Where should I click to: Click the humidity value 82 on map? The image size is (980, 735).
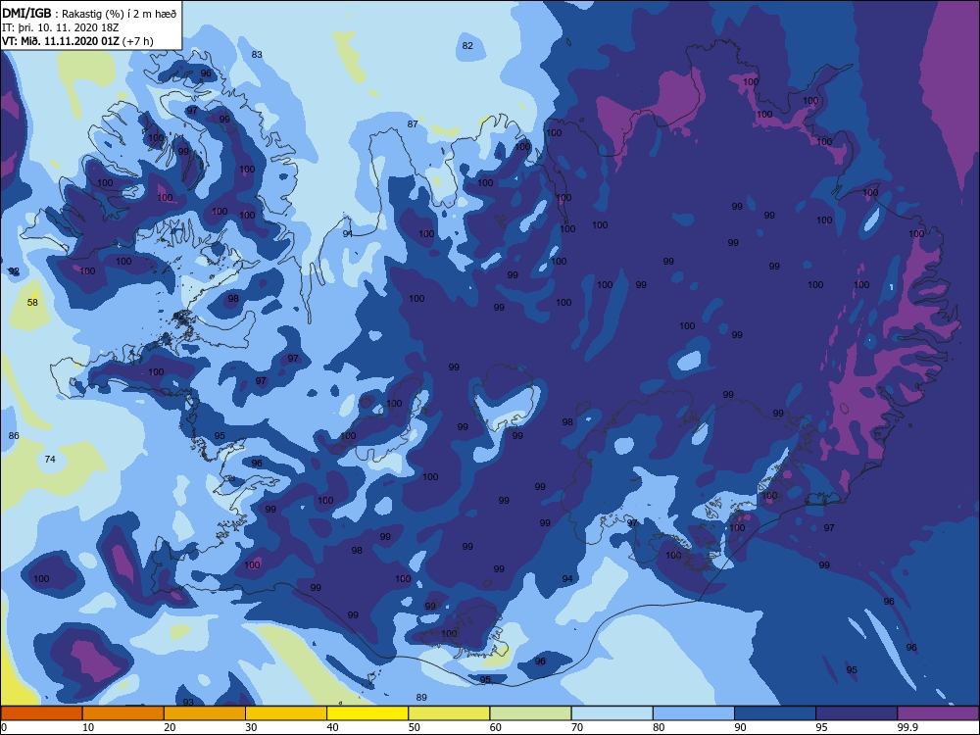pyautogui.click(x=467, y=46)
